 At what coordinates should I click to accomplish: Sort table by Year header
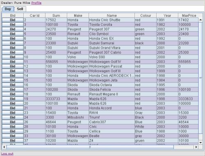tap(167, 16)
